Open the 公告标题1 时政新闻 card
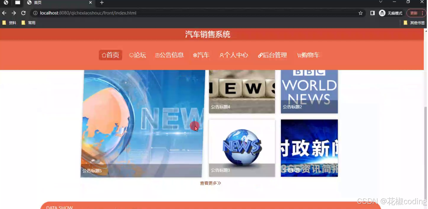The width and height of the screenshot is (428, 209). 309,148
